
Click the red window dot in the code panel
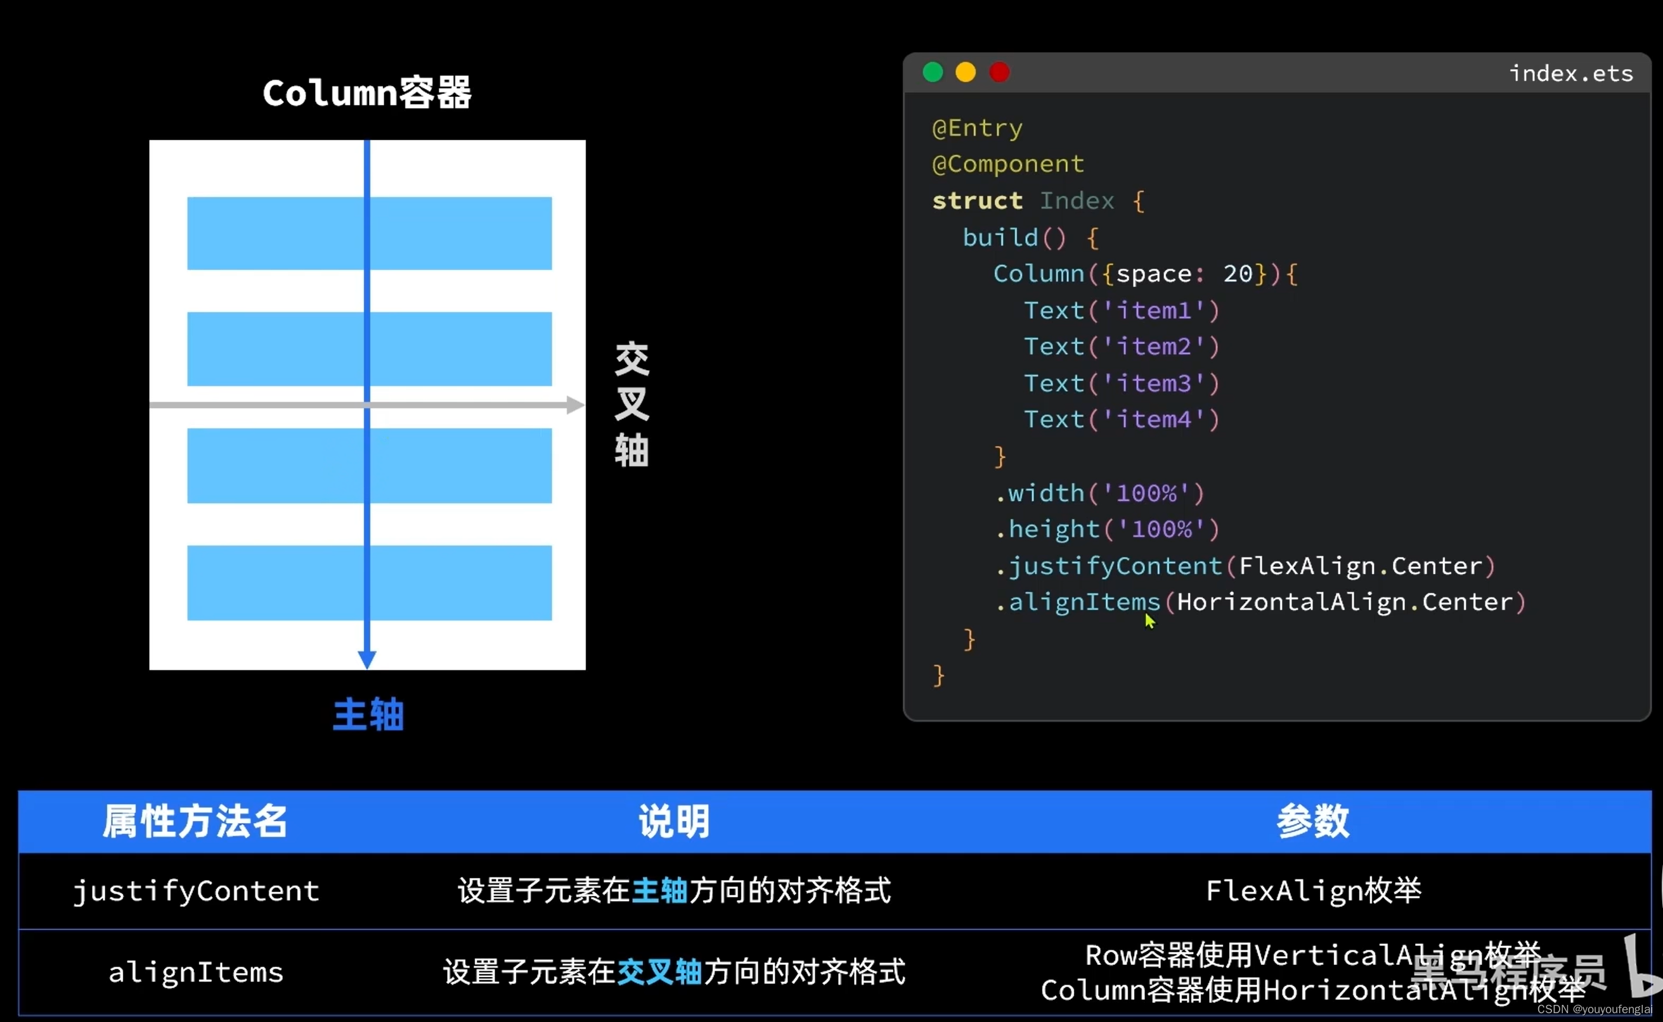1000,72
